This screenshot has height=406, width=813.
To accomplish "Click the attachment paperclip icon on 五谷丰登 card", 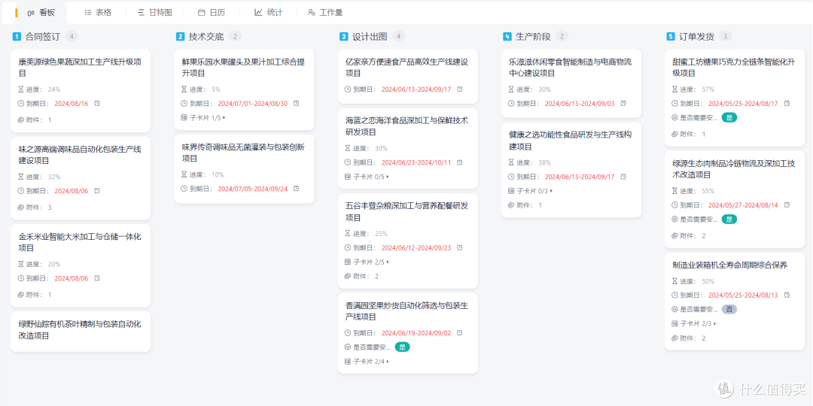I will [x=348, y=276].
